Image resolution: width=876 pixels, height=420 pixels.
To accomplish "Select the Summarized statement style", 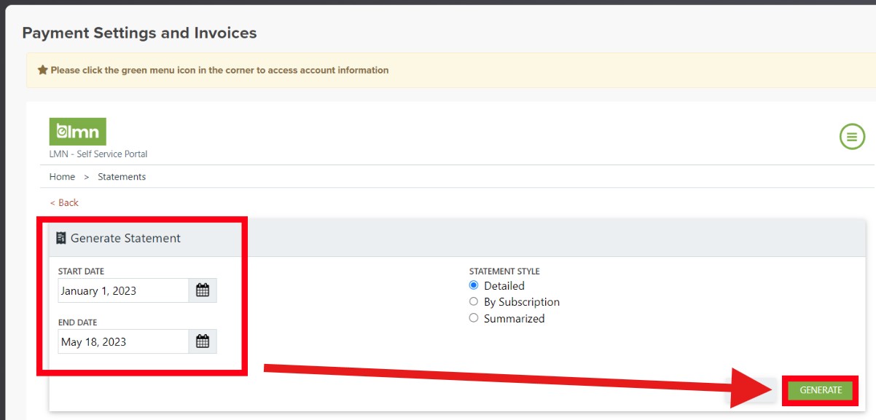I will [x=474, y=318].
